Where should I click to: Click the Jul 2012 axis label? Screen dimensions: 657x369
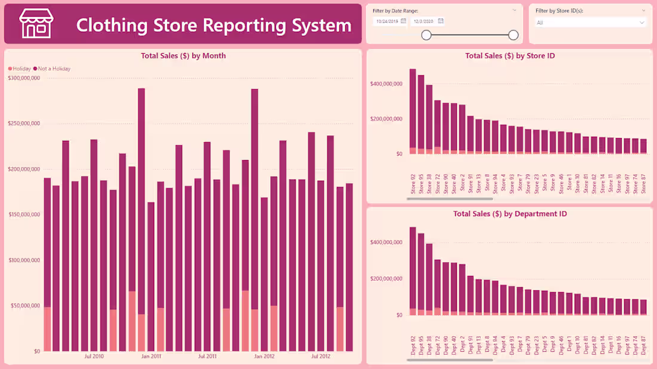tap(321, 356)
